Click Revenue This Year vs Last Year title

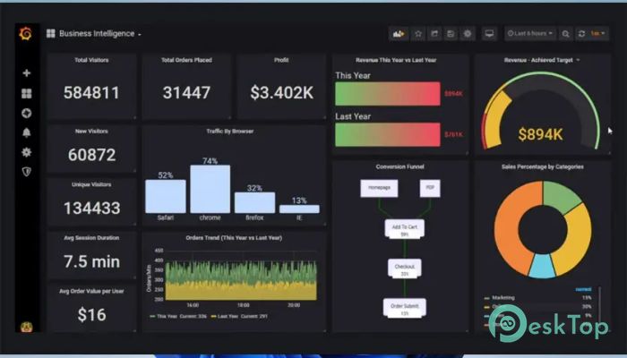396,60
